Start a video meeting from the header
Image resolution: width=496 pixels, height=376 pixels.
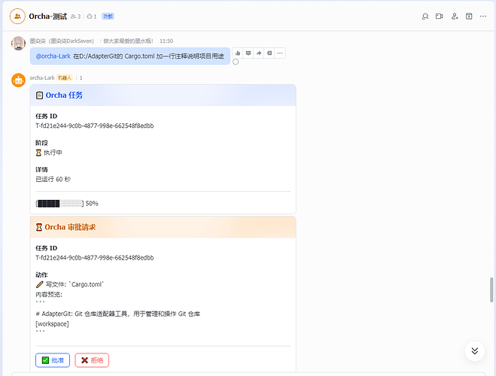point(439,16)
